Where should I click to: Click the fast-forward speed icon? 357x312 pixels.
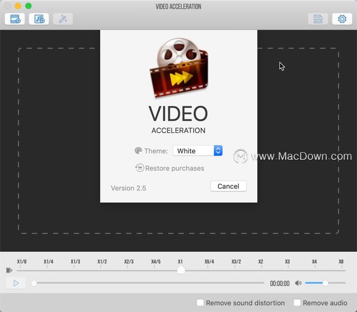click(x=9, y=271)
